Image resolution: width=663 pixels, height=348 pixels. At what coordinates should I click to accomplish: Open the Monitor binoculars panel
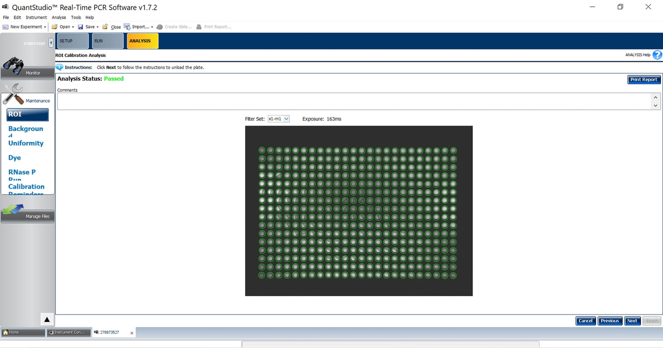point(28,68)
